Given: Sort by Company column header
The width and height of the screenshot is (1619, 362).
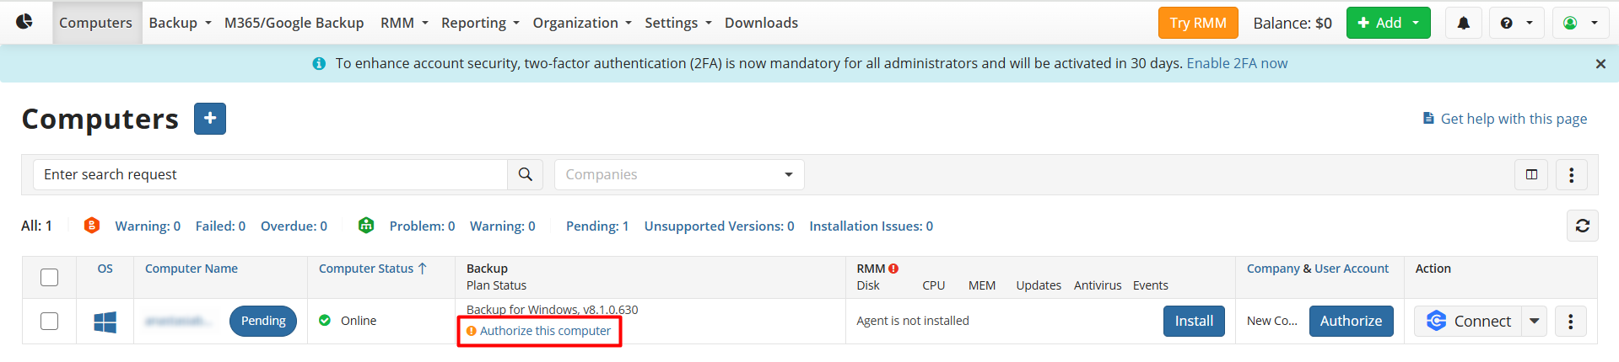Looking at the screenshot, I should (x=1273, y=269).
